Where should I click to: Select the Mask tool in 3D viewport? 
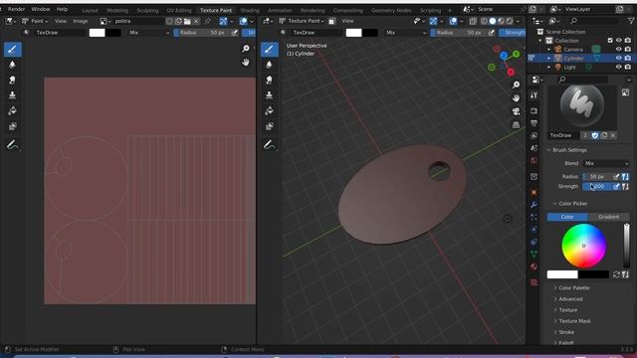coord(269,126)
